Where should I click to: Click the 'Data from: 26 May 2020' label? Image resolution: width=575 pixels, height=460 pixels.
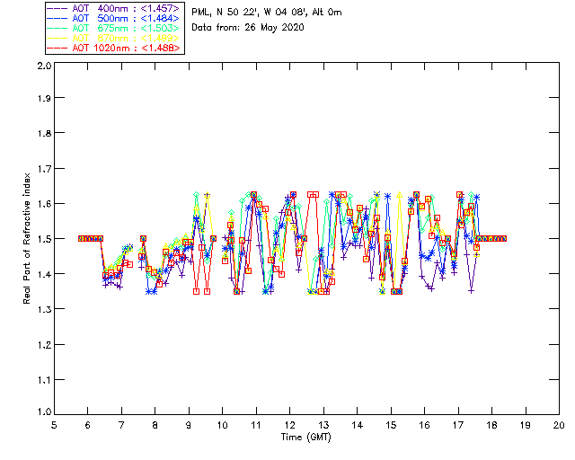(x=248, y=28)
